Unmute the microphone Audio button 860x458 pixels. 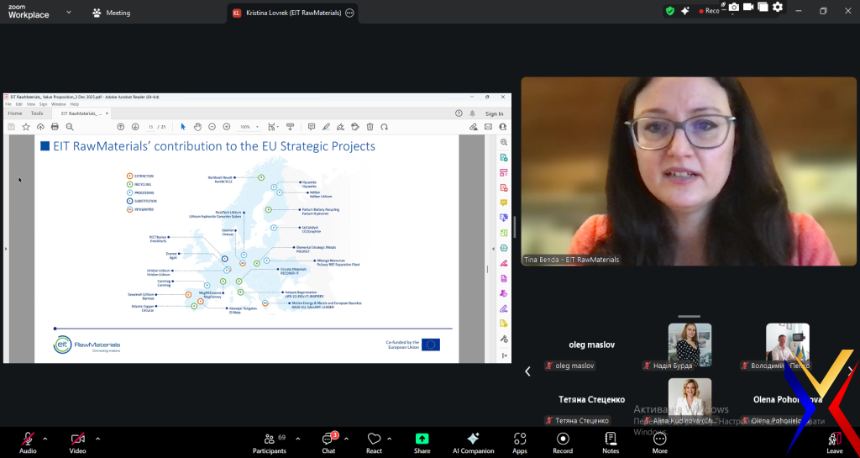28,442
